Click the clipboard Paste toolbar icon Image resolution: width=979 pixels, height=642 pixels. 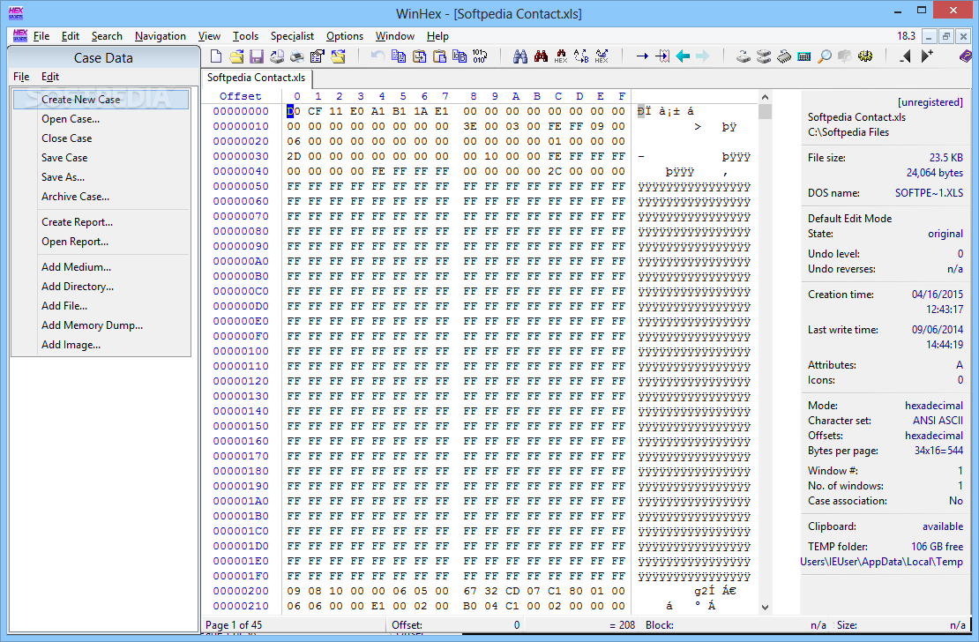pos(439,56)
